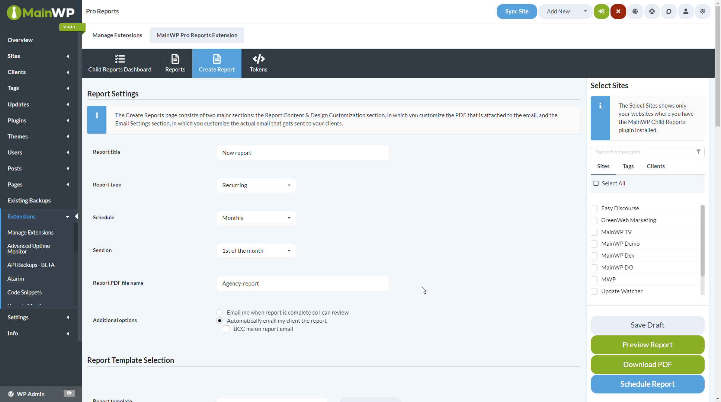Click the Report title input field
Image resolution: width=721 pixels, height=402 pixels.
pyautogui.click(x=303, y=153)
